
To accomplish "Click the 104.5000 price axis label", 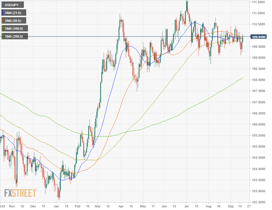I will [258, 158].
